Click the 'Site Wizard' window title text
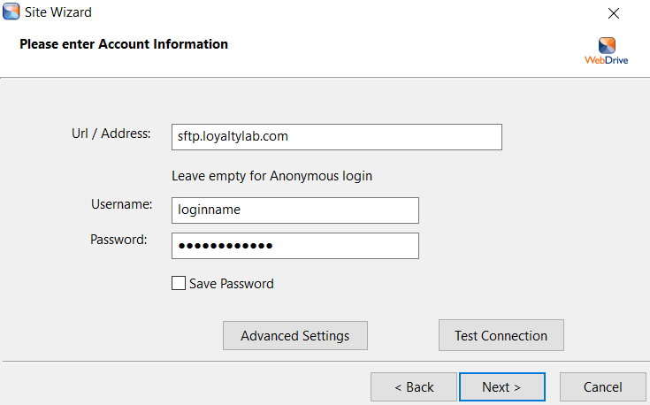 point(59,12)
